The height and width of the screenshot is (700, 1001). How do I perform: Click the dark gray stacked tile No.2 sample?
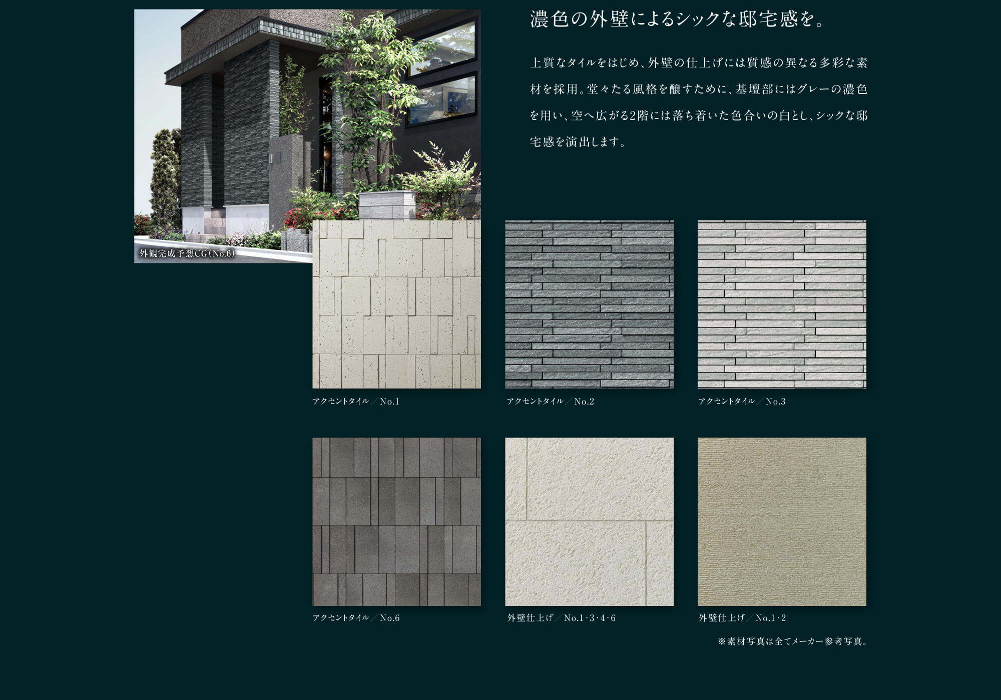tap(589, 304)
